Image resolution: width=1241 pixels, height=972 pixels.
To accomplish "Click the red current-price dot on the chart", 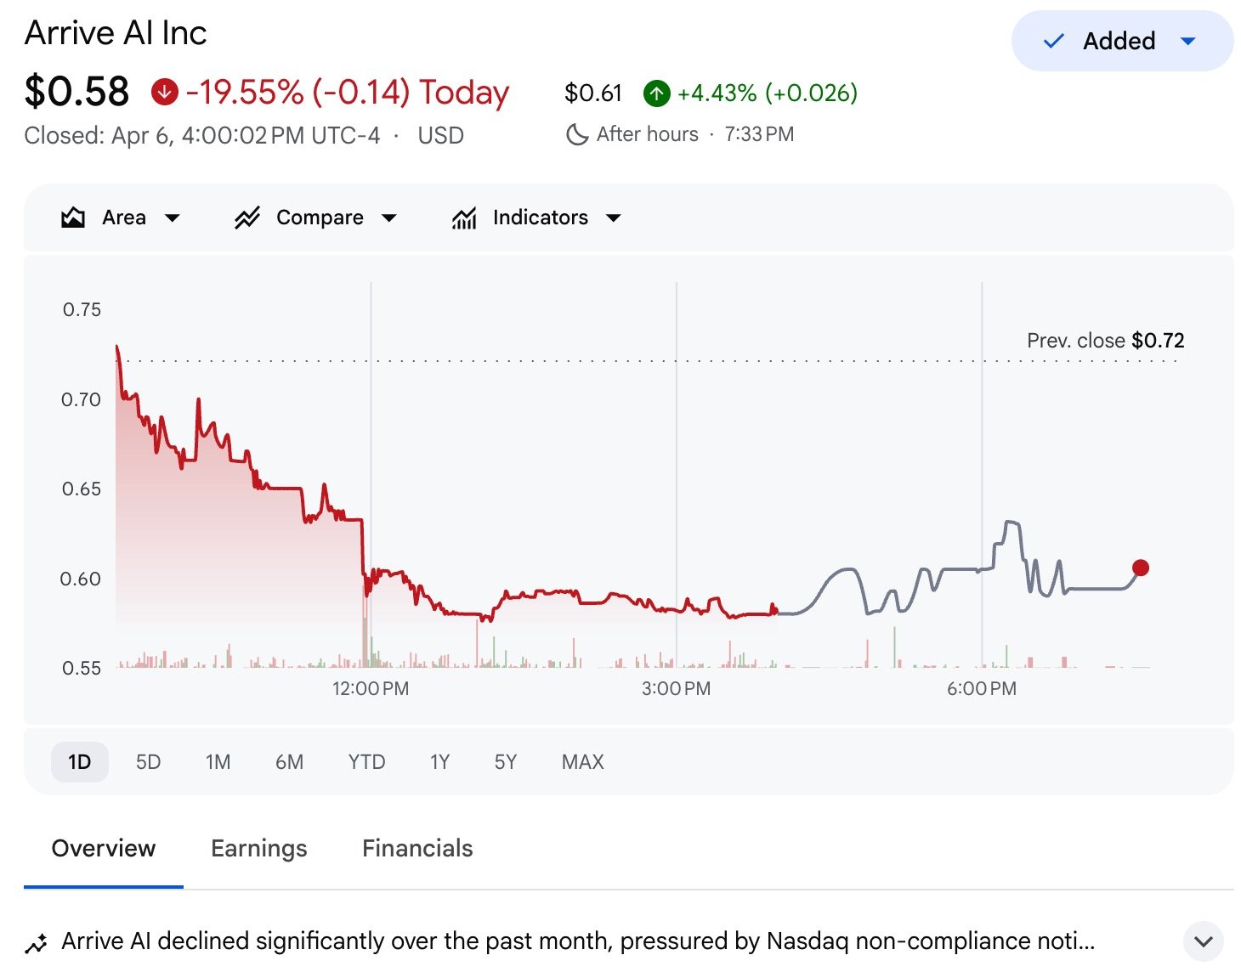I will [1141, 567].
